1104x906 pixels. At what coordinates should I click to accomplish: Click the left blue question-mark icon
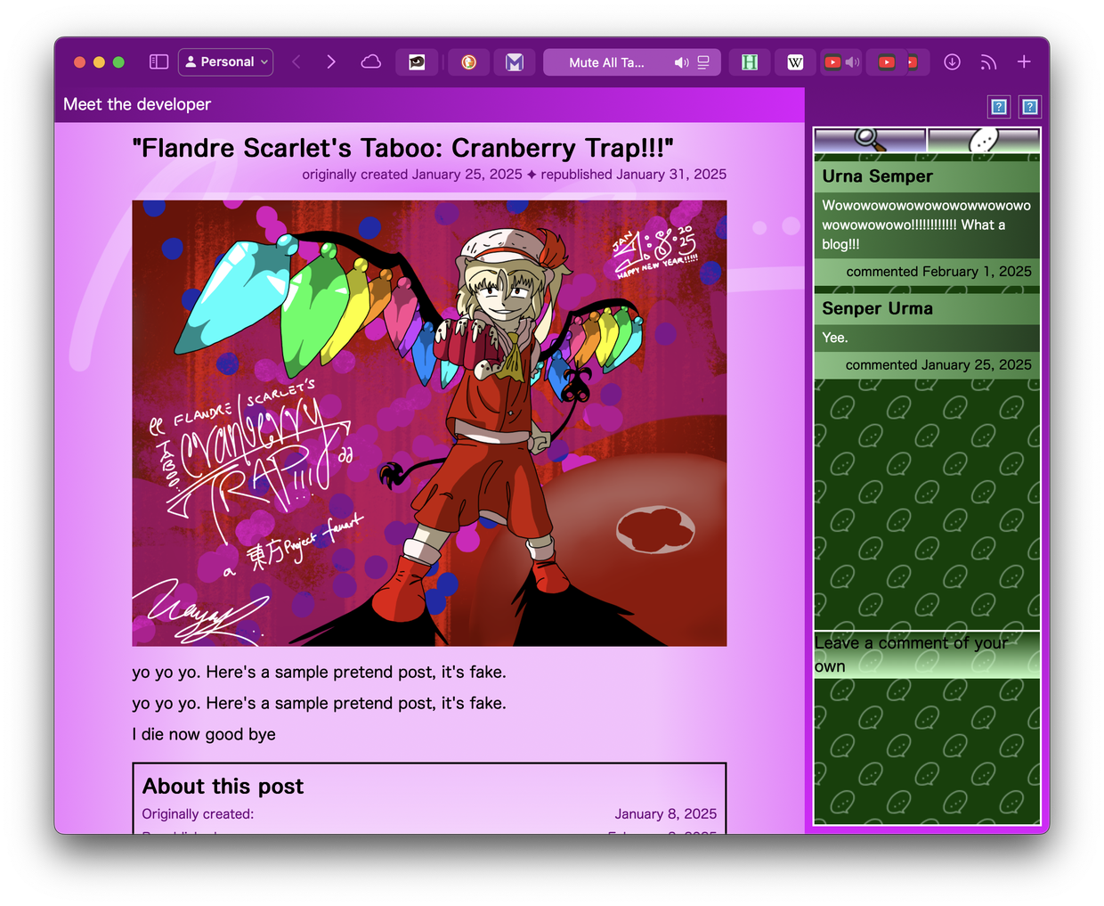[999, 107]
